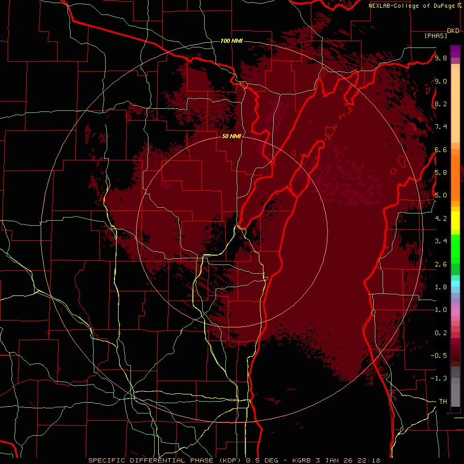Click the SPECIFIC DIFFERENTIAL PHASE (KDP) caption text
This screenshot has height=464, width=464.
coord(165,460)
